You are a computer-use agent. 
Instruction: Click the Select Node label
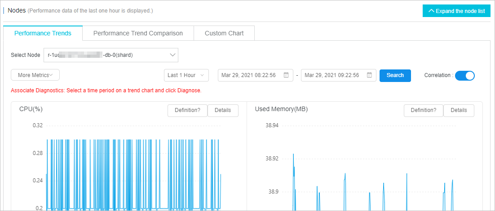click(x=26, y=55)
